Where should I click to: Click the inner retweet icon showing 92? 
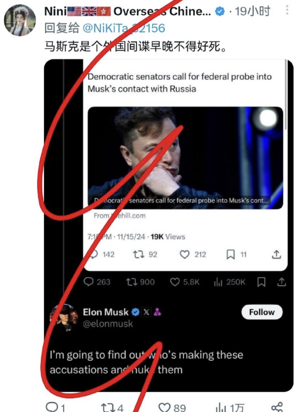[138, 255]
